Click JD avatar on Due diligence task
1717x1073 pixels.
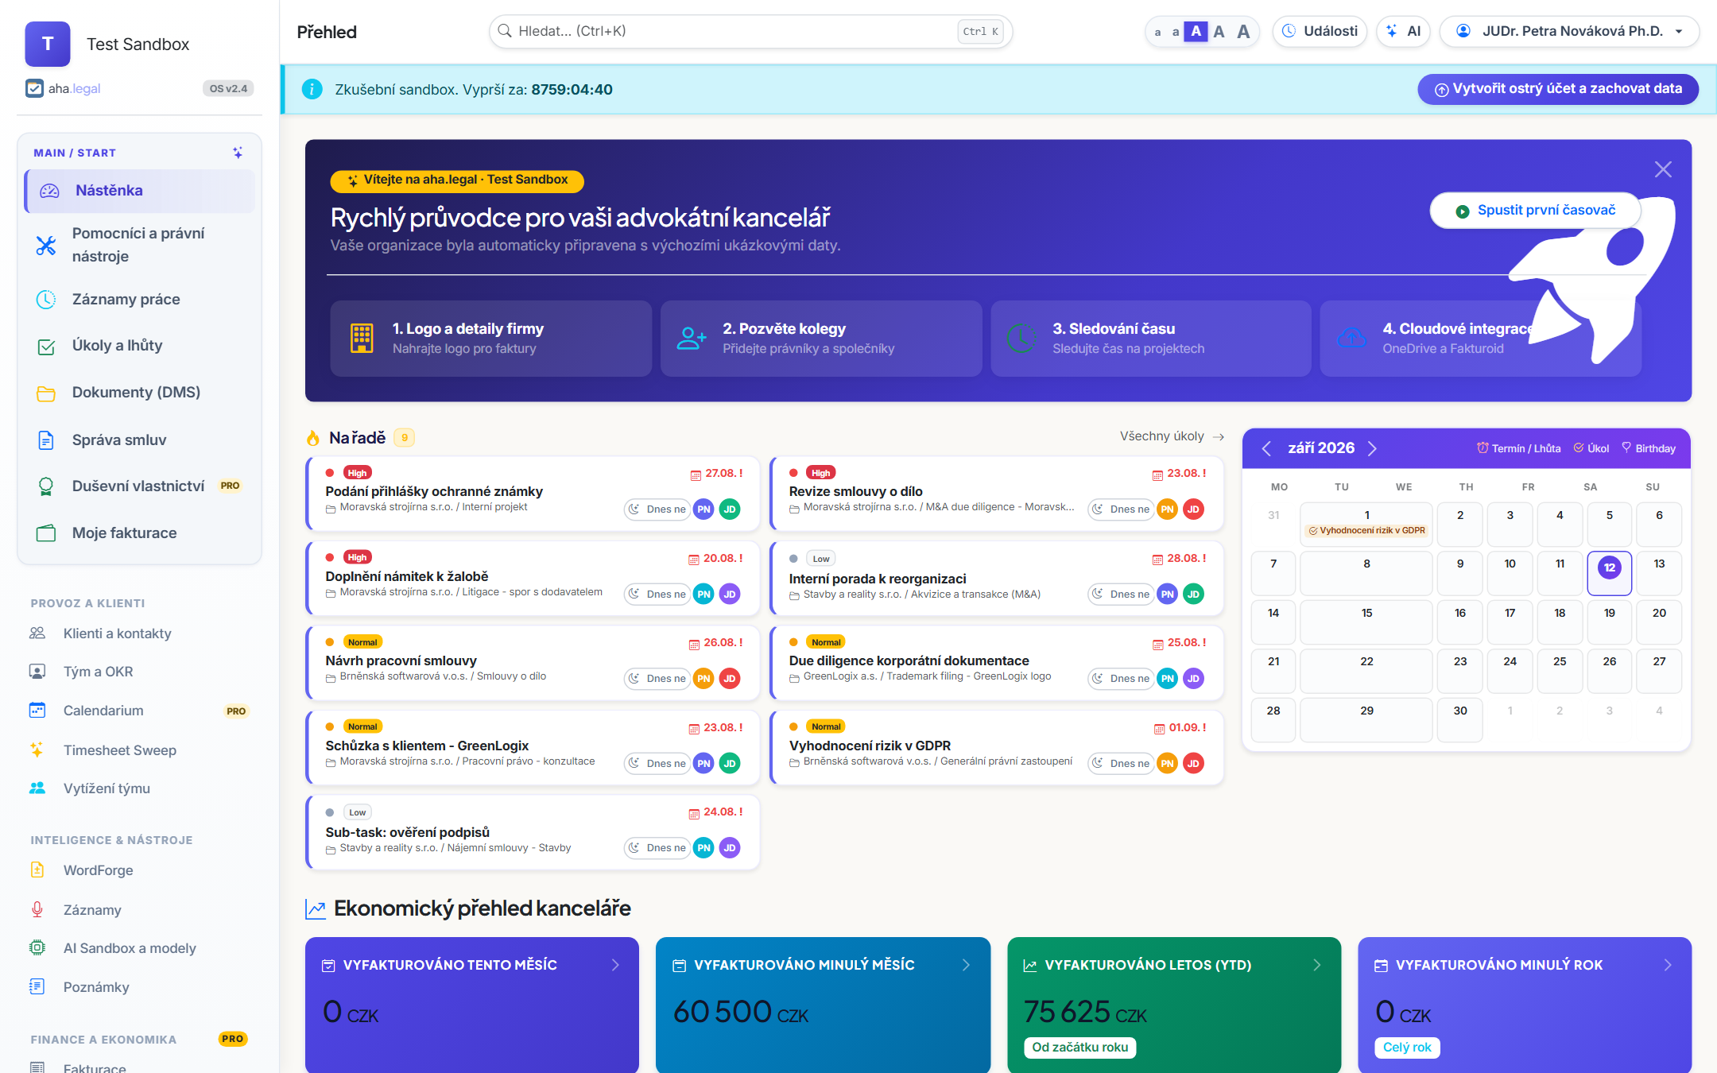1193,679
